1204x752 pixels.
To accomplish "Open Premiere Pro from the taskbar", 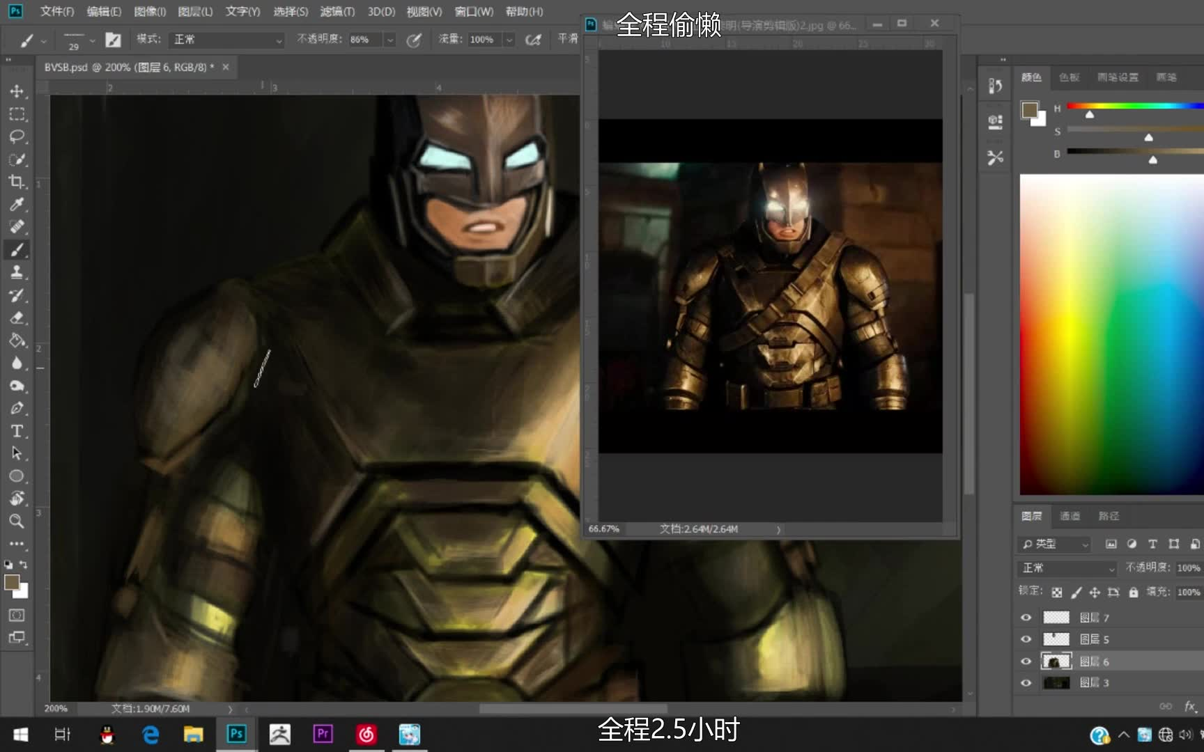I will click(323, 734).
